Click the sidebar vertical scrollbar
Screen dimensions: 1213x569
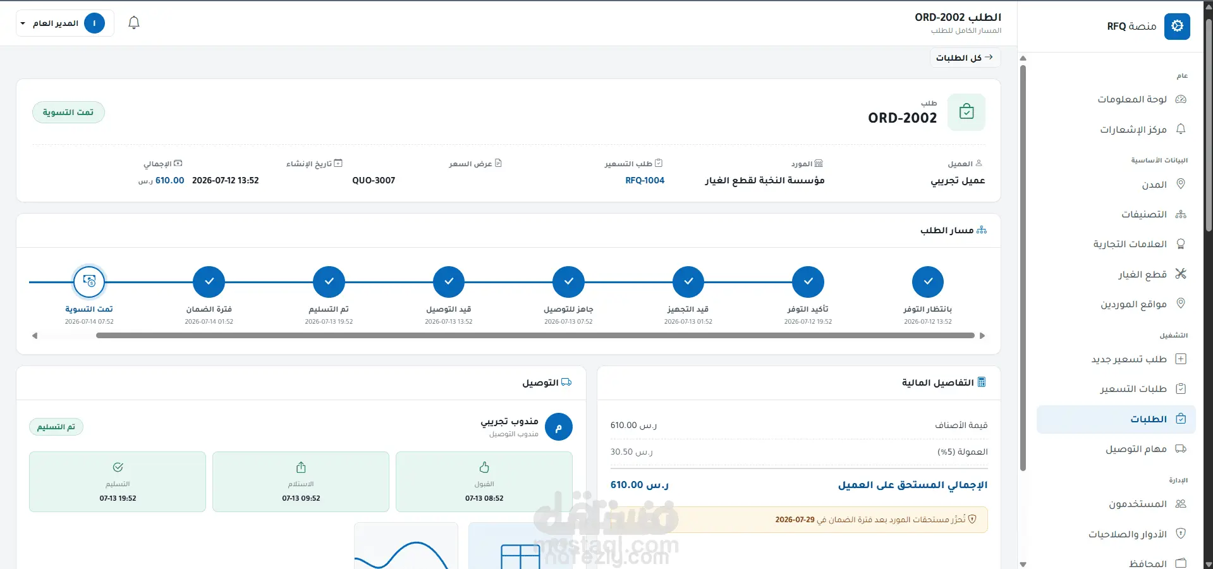1023,269
